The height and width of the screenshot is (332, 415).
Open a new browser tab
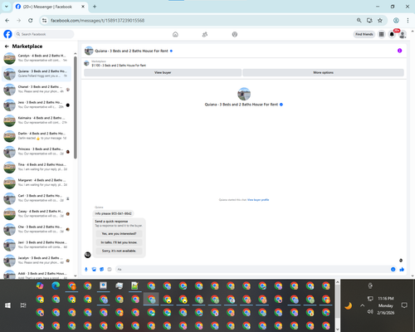[95, 7]
